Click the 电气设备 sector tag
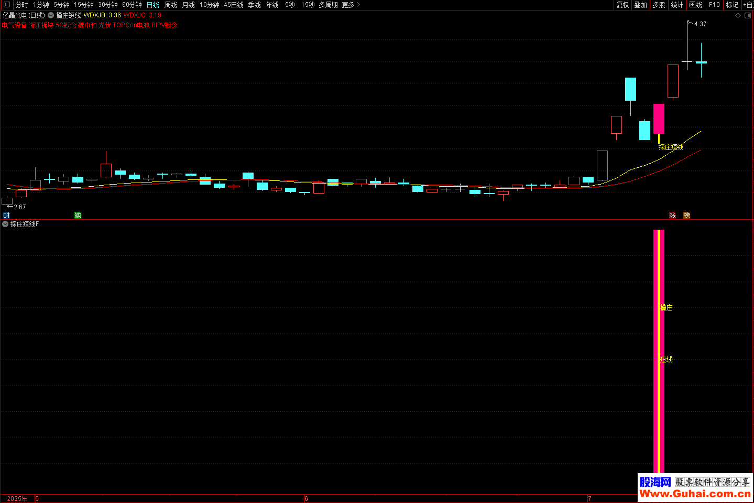 click(14, 25)
